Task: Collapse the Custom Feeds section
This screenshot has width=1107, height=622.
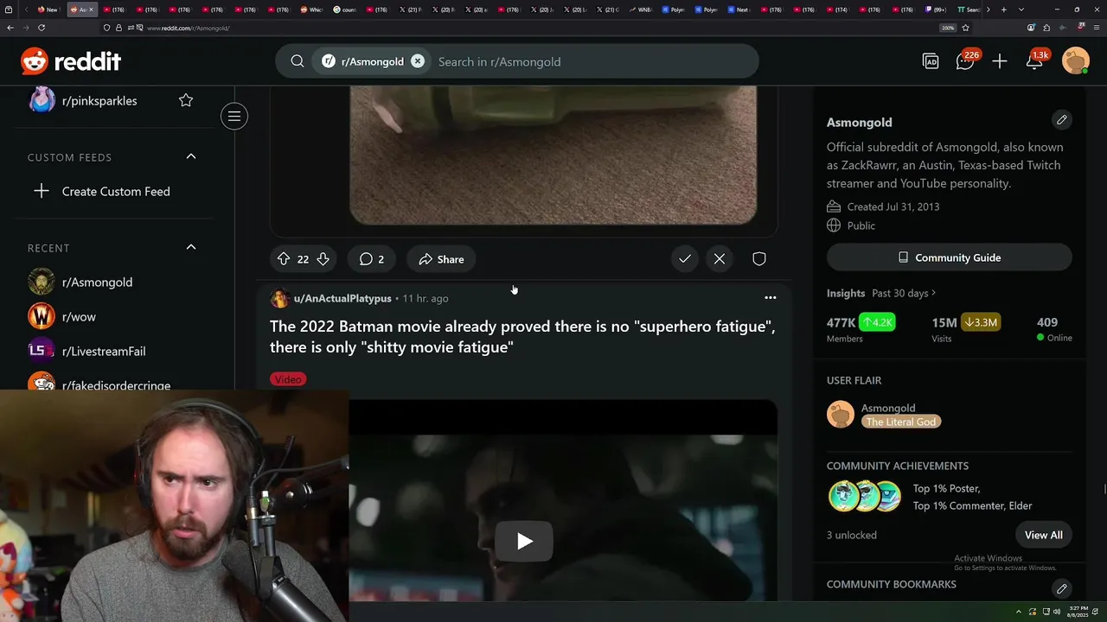Action: (x=191, y=156)
